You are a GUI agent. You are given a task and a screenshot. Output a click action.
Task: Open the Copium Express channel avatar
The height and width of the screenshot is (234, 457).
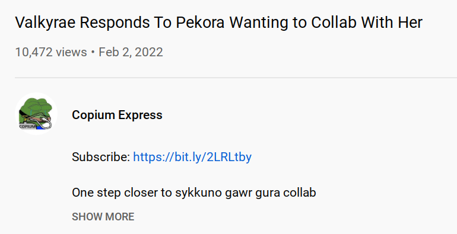(36, 114)
